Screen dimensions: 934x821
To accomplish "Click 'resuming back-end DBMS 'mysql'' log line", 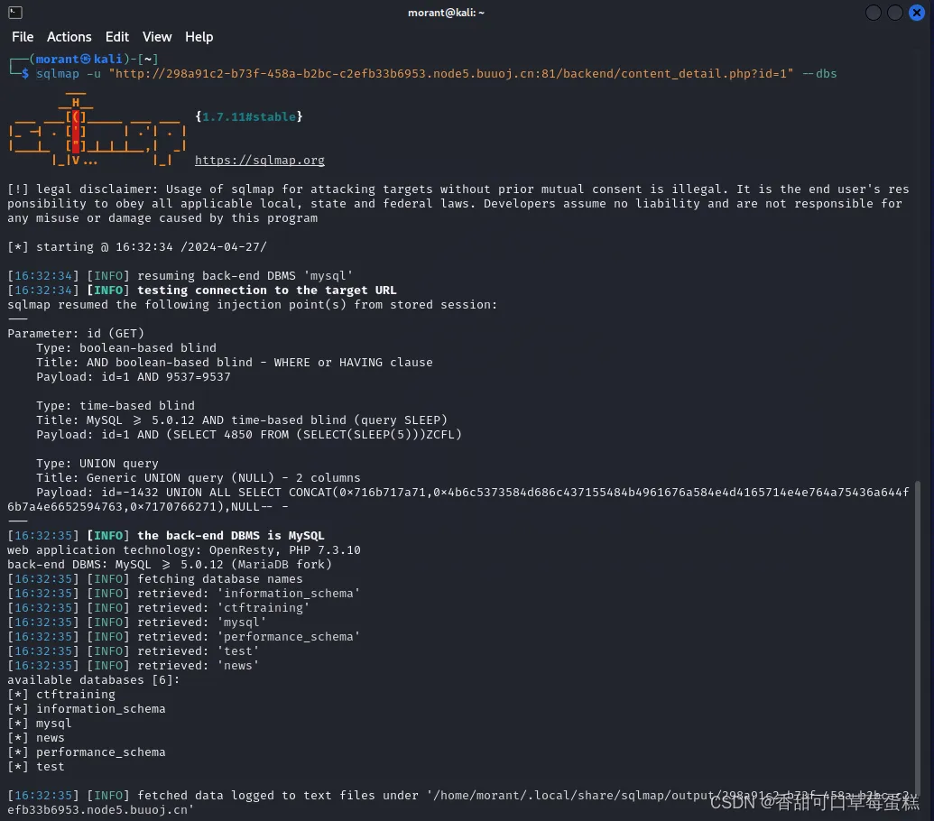I will [x=180, y=276].
